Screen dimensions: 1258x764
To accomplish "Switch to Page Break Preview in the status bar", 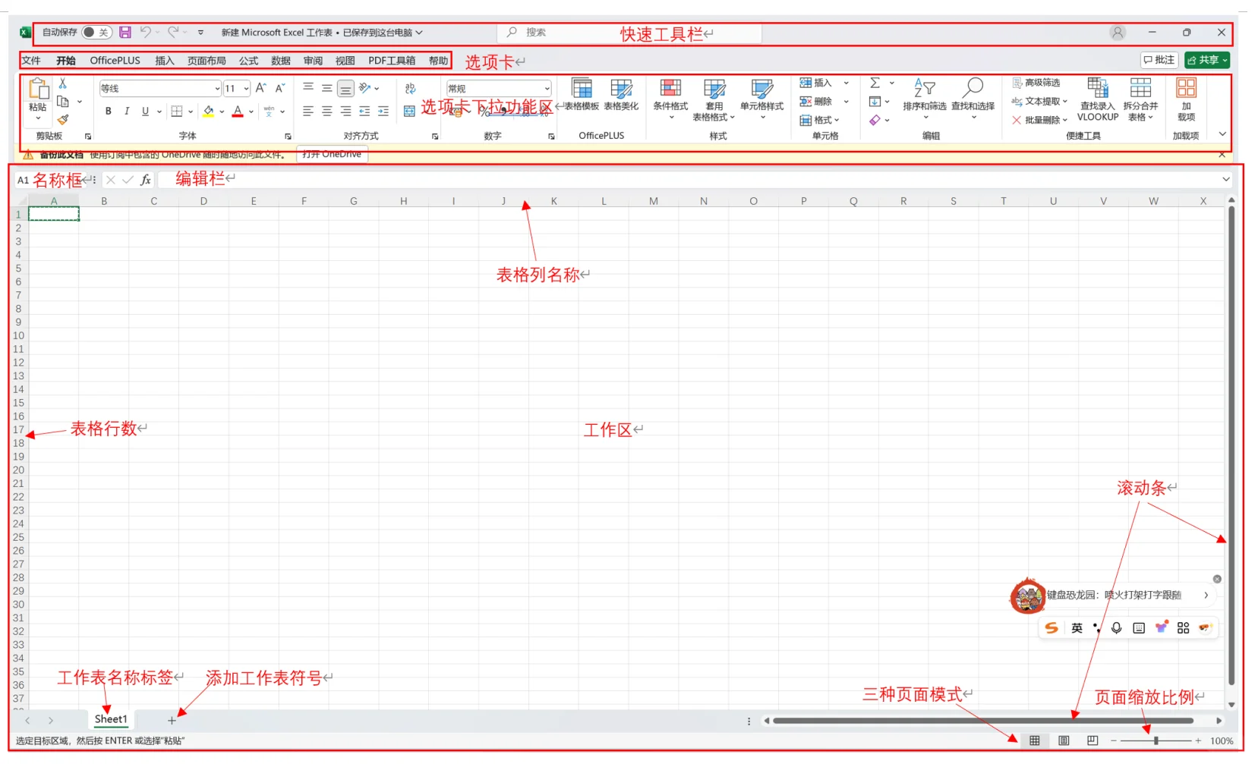I will point(1092,740).
